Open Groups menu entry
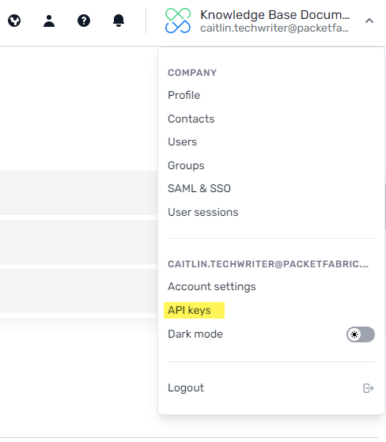386x442 pixels. click(x=186, y=165)
